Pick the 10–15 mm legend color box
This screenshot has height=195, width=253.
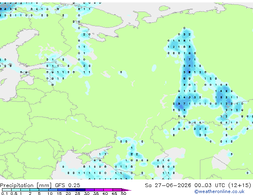click(53, 190)
